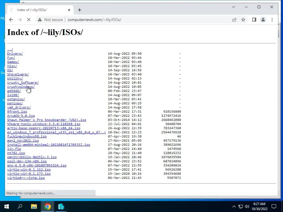The image size is (283, 212).
Task: Expand the tab search chevron
Action: pos(233,7)
